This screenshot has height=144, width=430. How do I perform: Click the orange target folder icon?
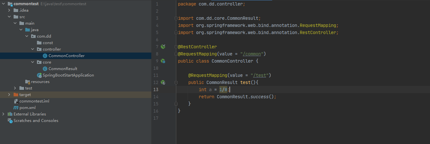(x=16, y=95)
